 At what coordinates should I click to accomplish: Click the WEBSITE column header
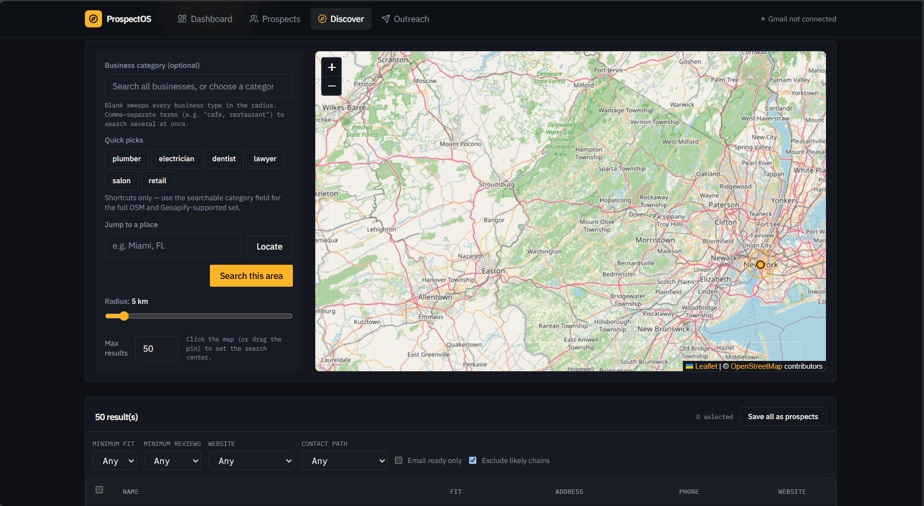[x=792, y=492]
